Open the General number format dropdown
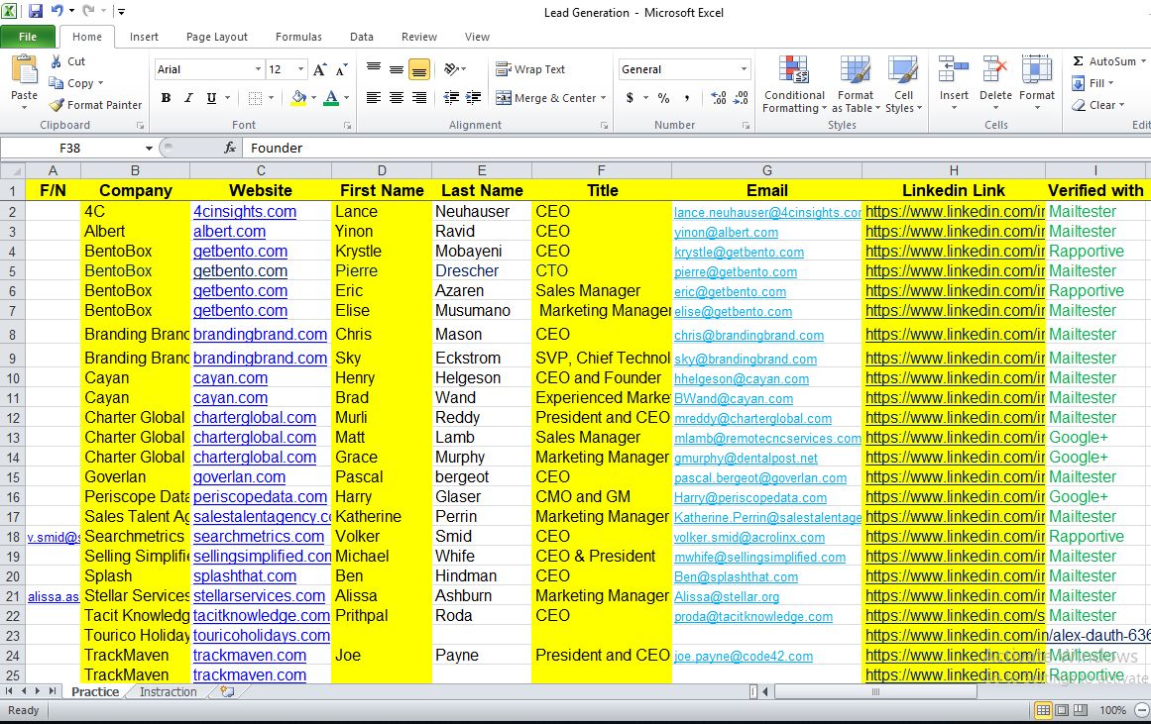Viewport: 1151px width, 724px height. tap(744, 69)
